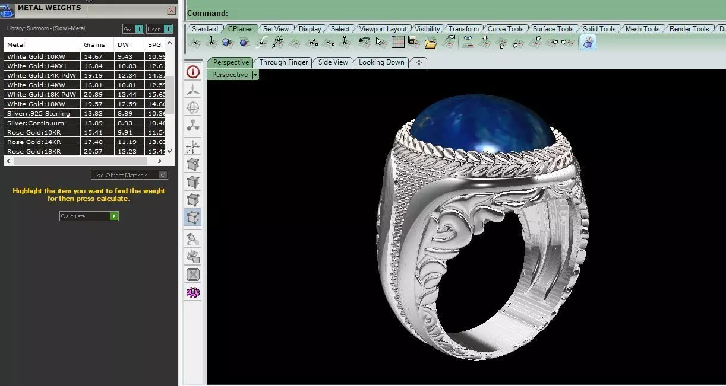Add a new viewport tab with plus
Viewport: 726px width, 386px height.
(419, 62)
